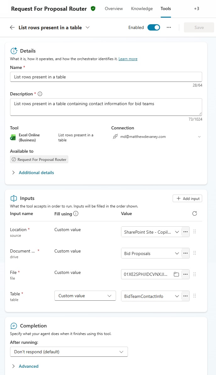Click the refresh icon in Inputs header
The image size is (216, 375).
click(195, 213)
